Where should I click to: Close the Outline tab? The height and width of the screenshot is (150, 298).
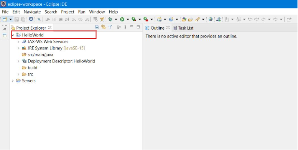tap(168, 28)
